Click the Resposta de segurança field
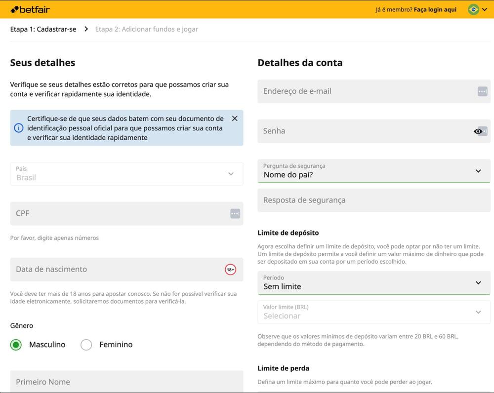 tap(374, 200)
